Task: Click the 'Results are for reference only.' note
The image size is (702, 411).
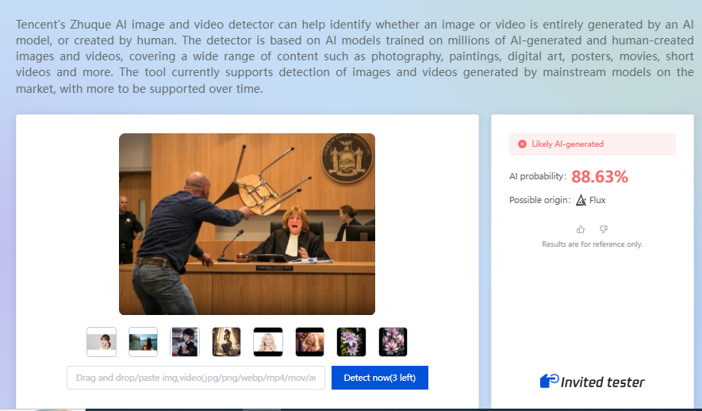Action: click(x=593, y=244)
